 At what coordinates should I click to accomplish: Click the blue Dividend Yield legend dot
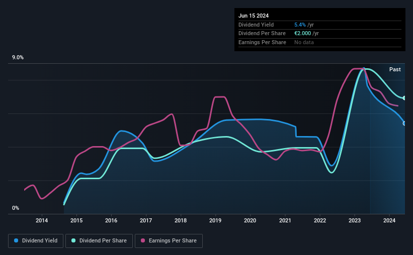[x=16, y=240]
